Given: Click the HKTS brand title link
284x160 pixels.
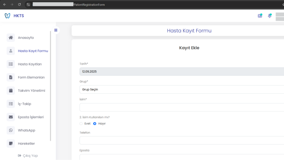Looking at the screenshot, I should coord(19,16).
